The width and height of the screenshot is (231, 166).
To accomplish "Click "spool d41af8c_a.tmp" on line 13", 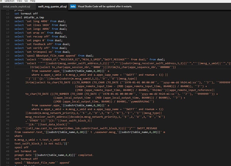I will coord(29,17).
